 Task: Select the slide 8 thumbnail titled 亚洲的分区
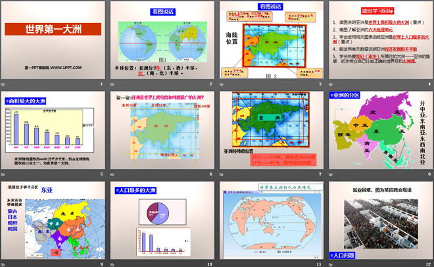click(381, 130)
